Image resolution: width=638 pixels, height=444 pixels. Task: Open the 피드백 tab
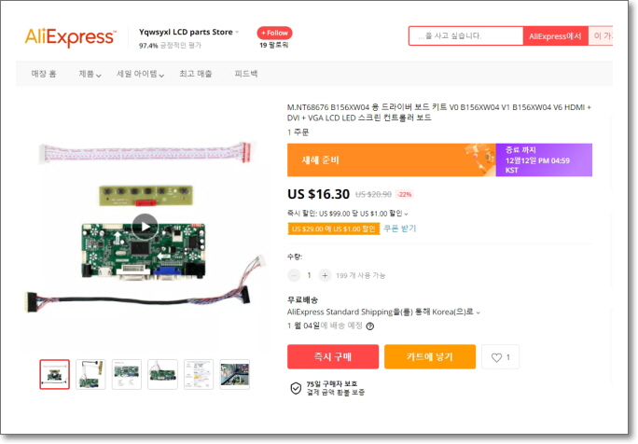click(246, 74)
